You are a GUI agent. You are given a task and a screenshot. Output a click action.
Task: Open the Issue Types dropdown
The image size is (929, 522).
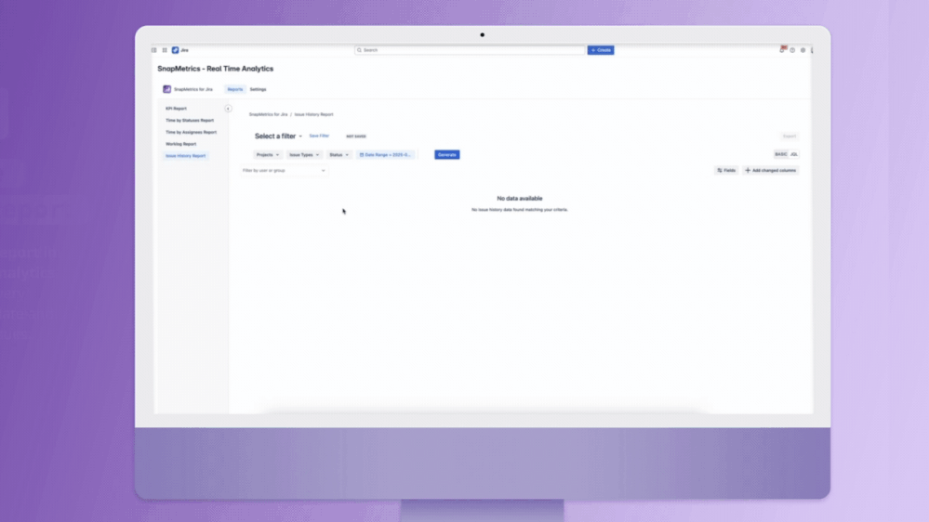coord(304,154)
